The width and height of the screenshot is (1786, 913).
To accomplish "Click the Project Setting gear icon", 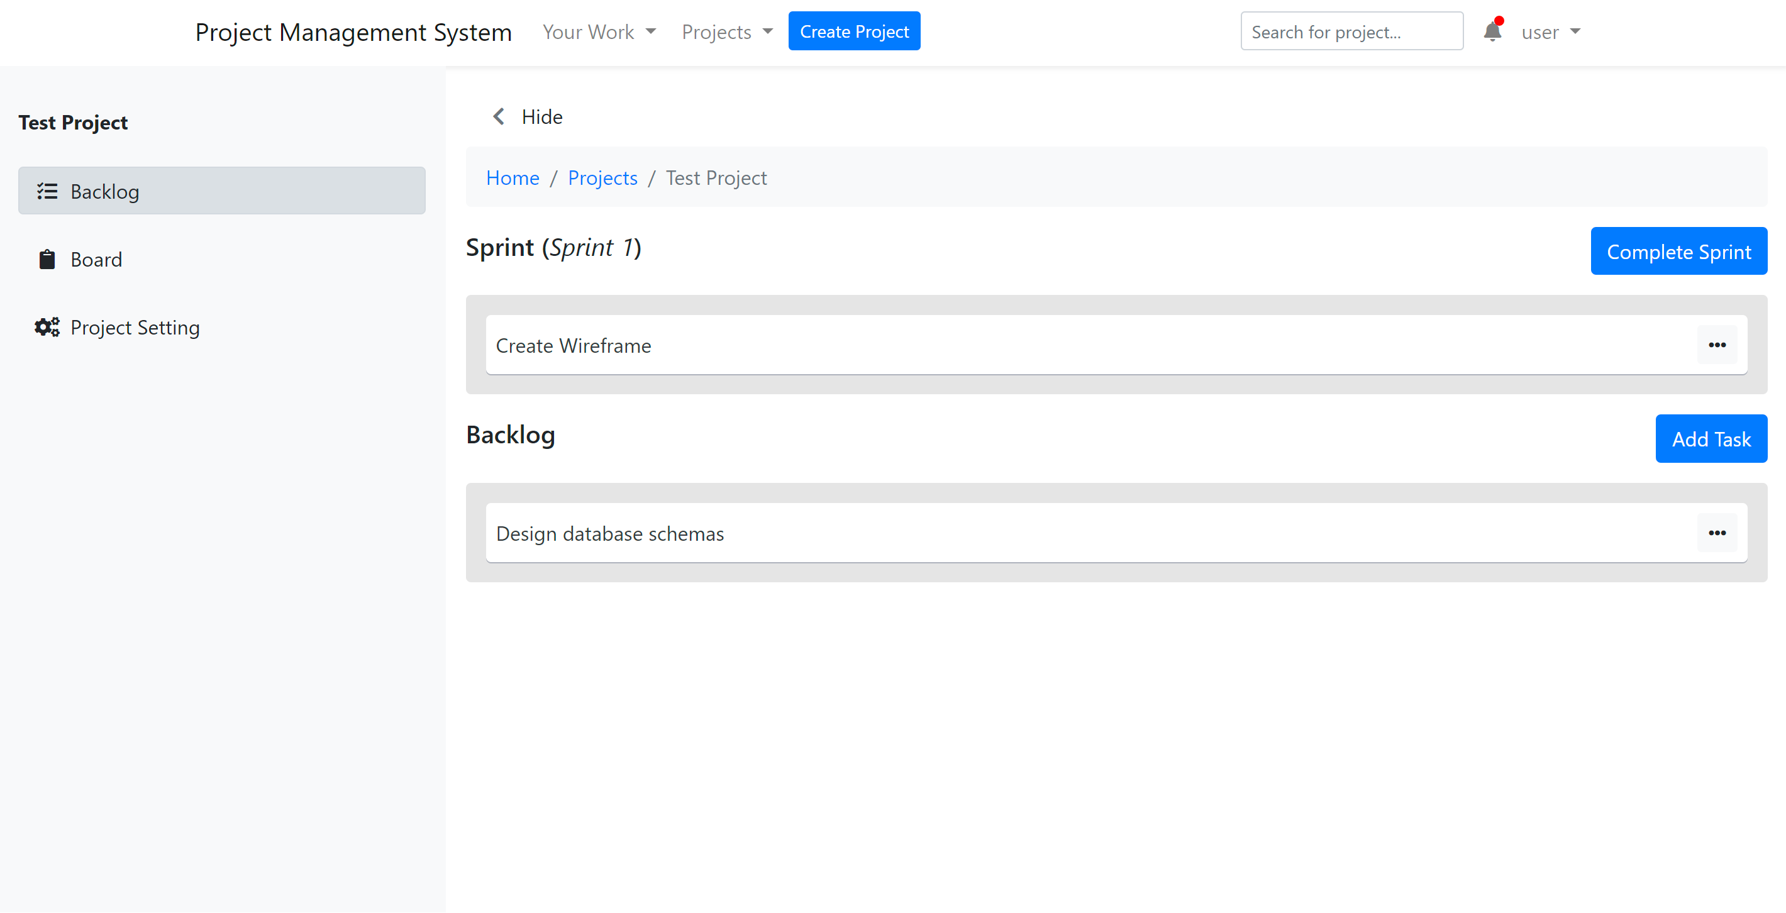I will 47,327.
